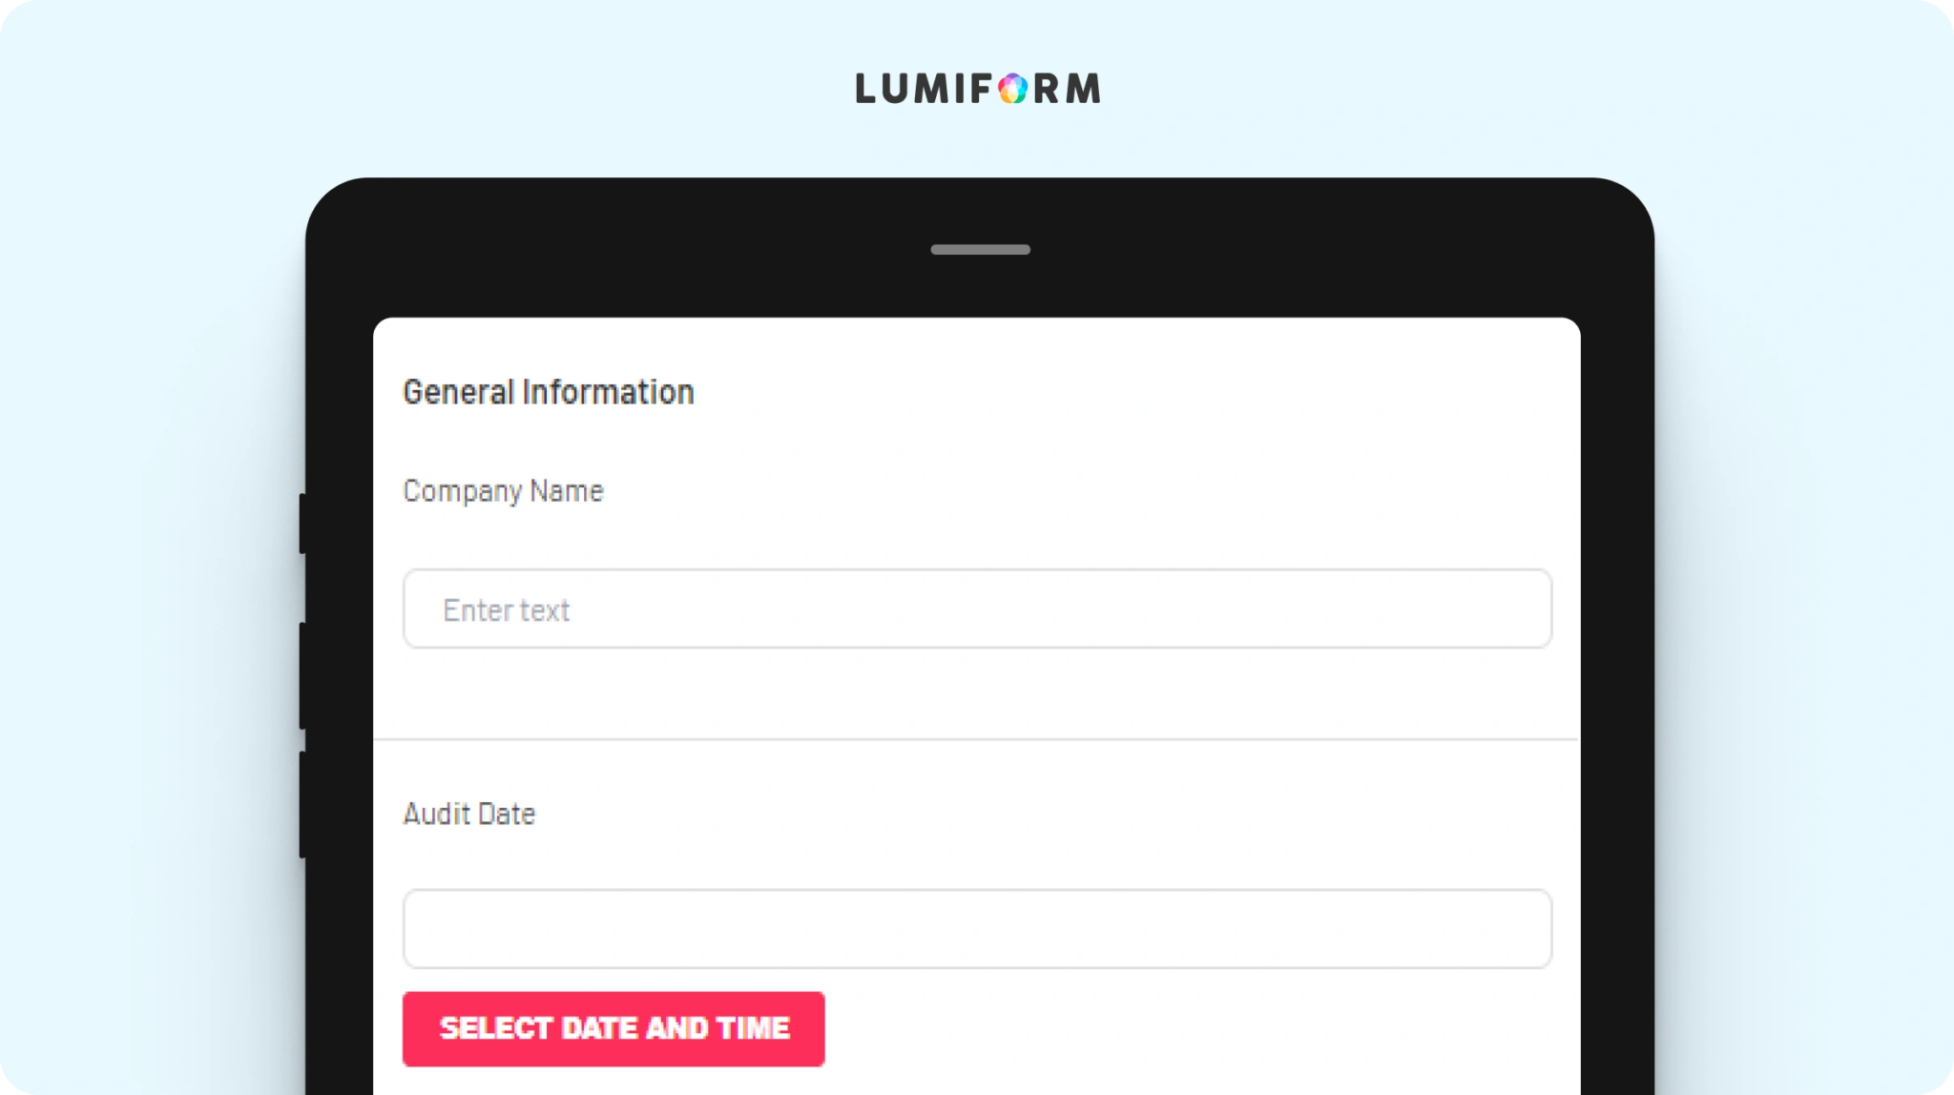The width and height of the screenshot is (1954, 1095).
Task: Select the General Information section heading
Action: click(549, 392)
